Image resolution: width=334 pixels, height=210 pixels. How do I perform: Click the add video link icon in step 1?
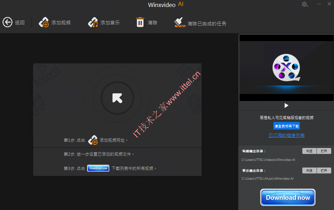93,140
